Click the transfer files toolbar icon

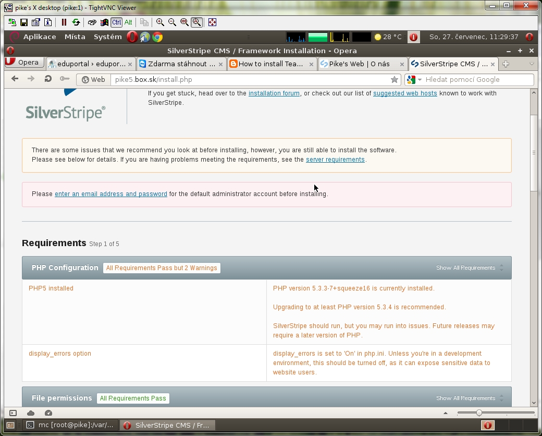point(144,22)
